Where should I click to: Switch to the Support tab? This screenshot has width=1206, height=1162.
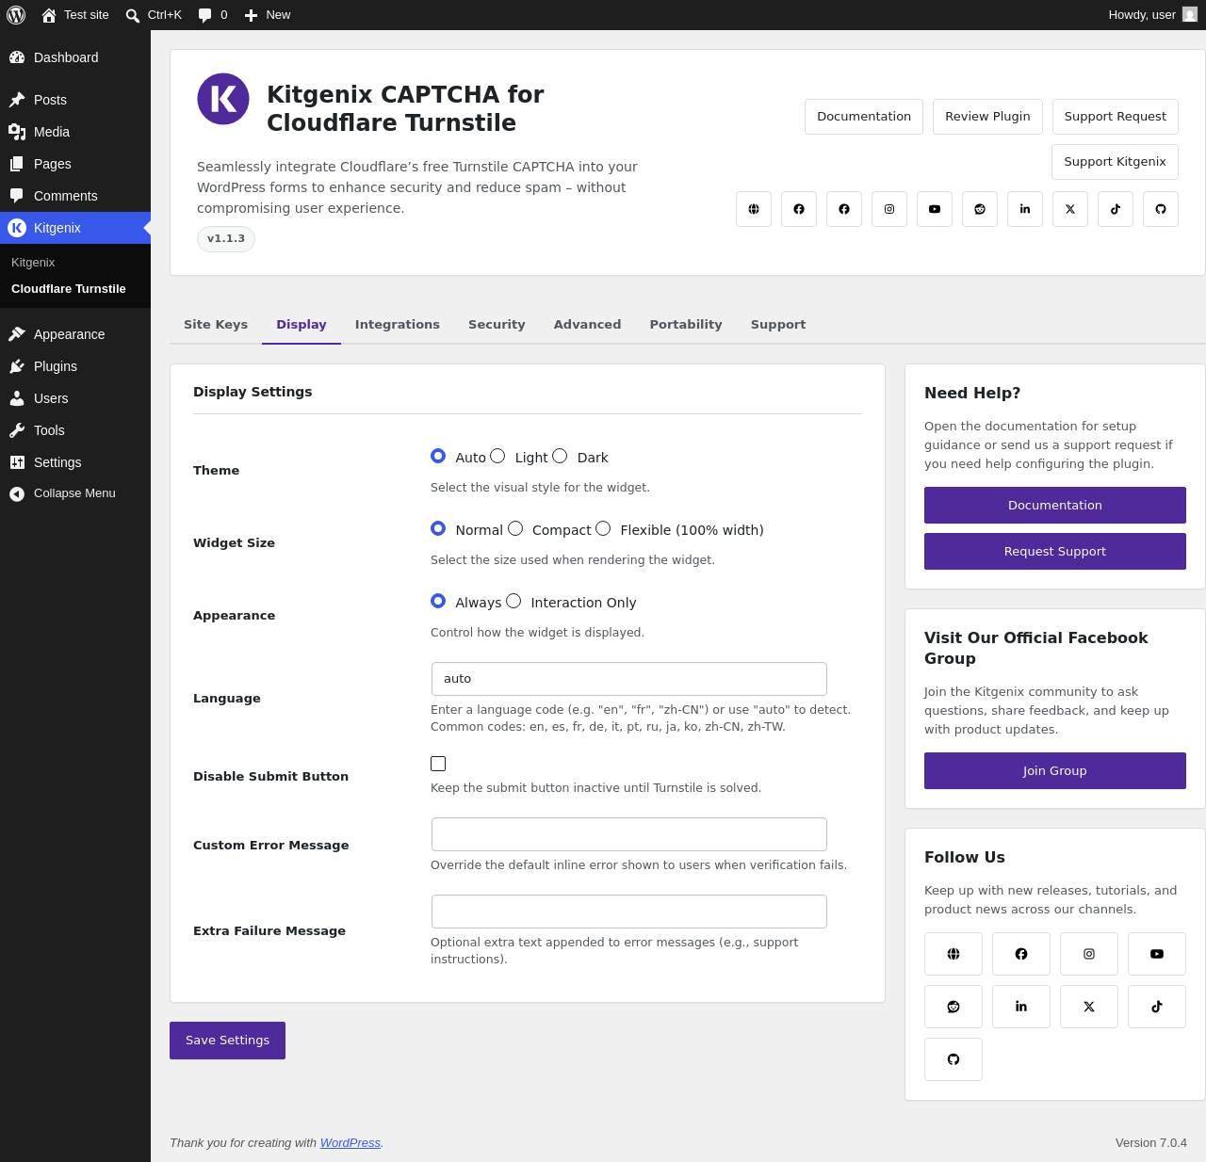(778, 325)
